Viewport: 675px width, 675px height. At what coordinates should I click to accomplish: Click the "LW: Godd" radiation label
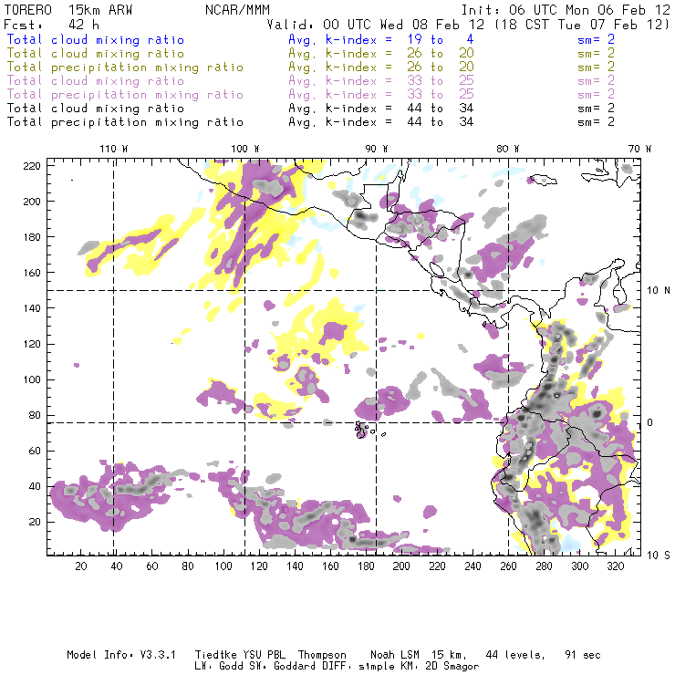[218, 667]
